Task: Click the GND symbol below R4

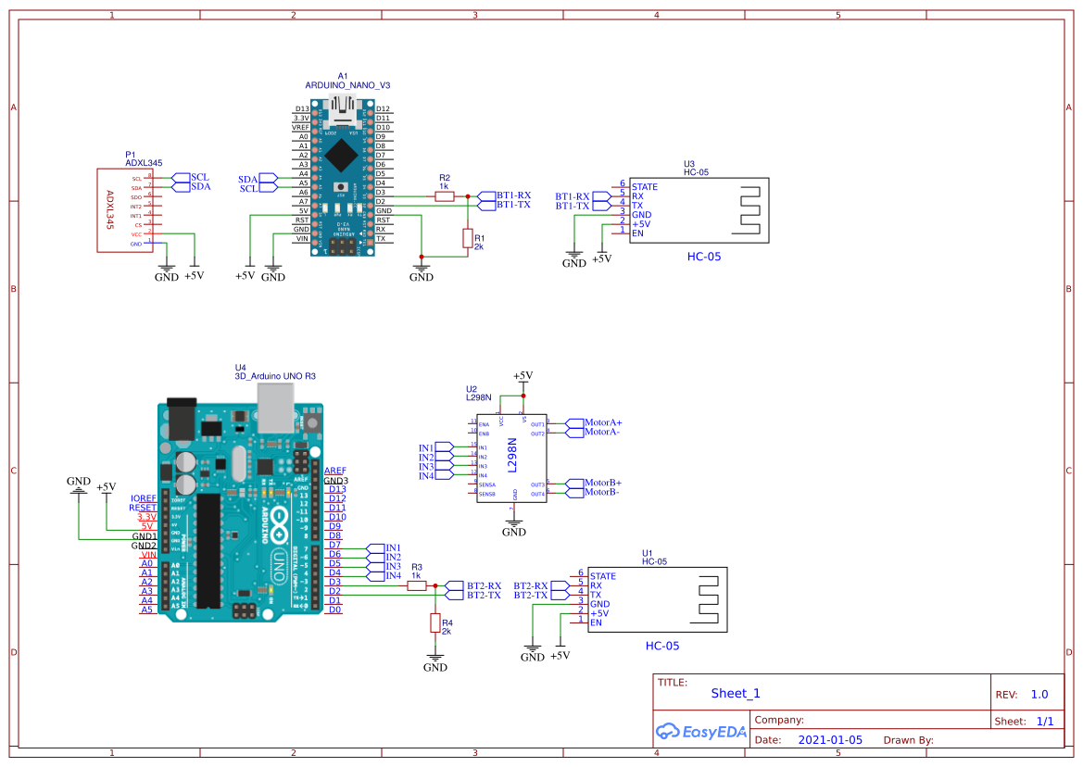Action: click(x=435, y=663)
